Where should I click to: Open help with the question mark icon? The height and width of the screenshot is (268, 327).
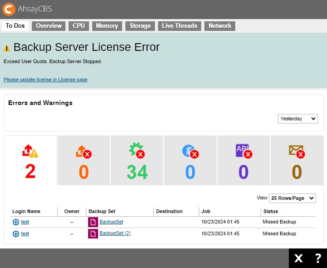click(318, 258)
